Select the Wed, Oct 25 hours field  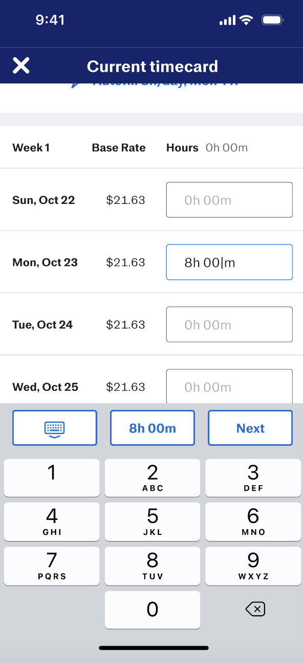tap(229, 386)
